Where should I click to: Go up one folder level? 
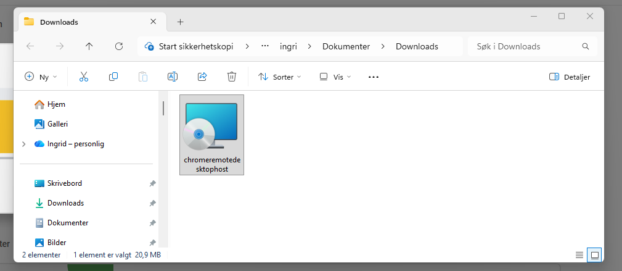pos(89,46)
